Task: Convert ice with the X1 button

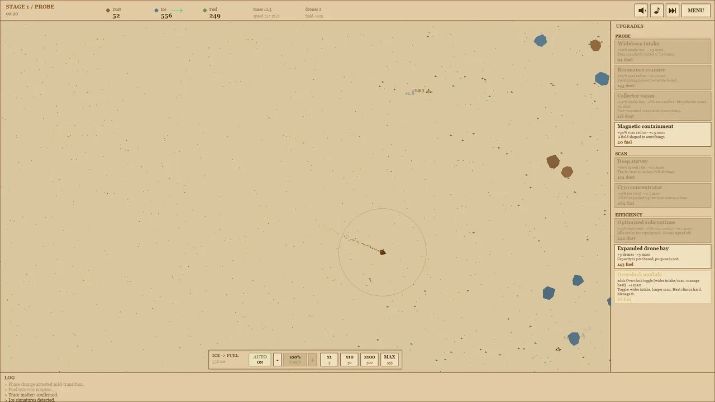Action: pyautogui.click(x=329, y=359)
